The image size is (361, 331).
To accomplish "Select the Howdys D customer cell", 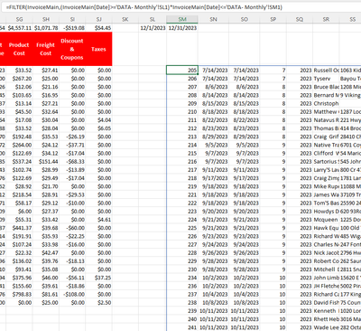I will pyautogui.click(x=326, y=212).
